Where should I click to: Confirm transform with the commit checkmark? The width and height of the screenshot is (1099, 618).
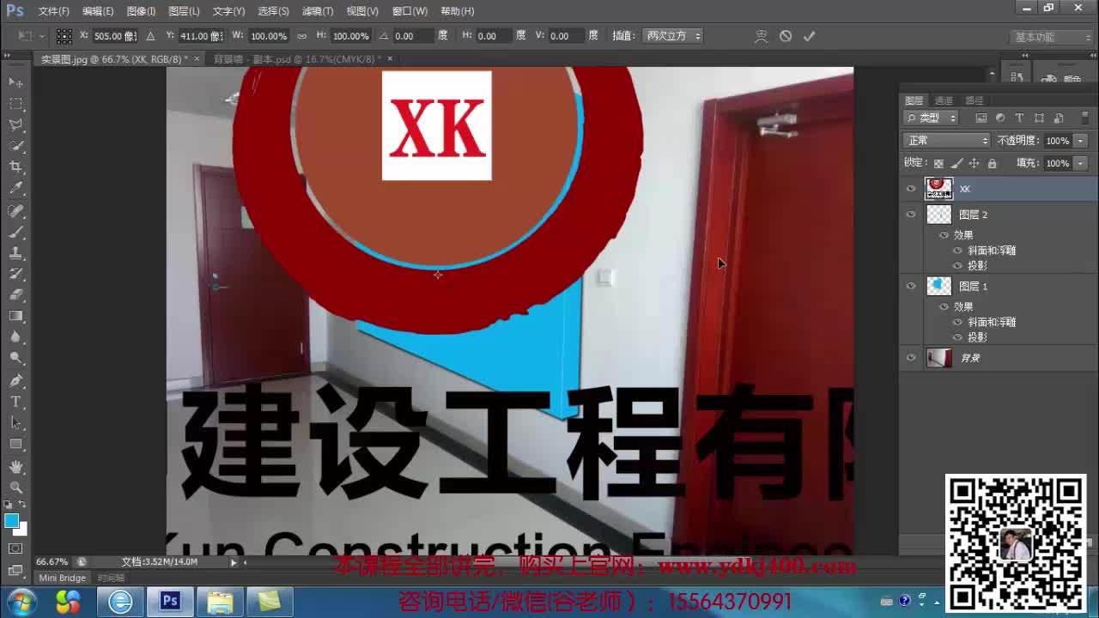click(807, 36)
